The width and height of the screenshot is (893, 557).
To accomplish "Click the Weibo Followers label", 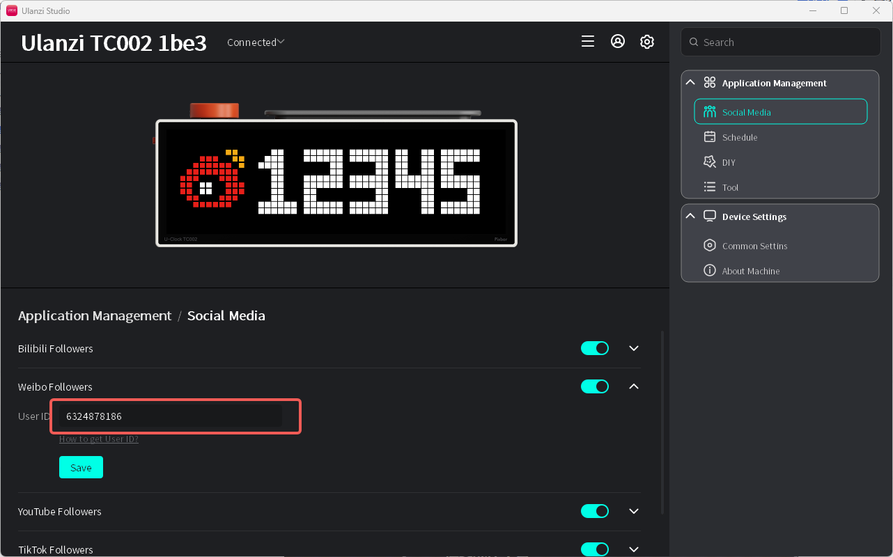I will (x=55, y=387).
